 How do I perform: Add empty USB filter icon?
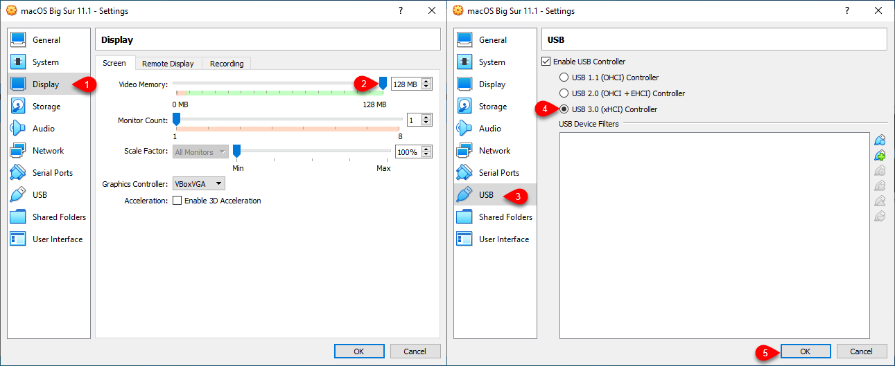pyautogui.click(x=880, y=140)
